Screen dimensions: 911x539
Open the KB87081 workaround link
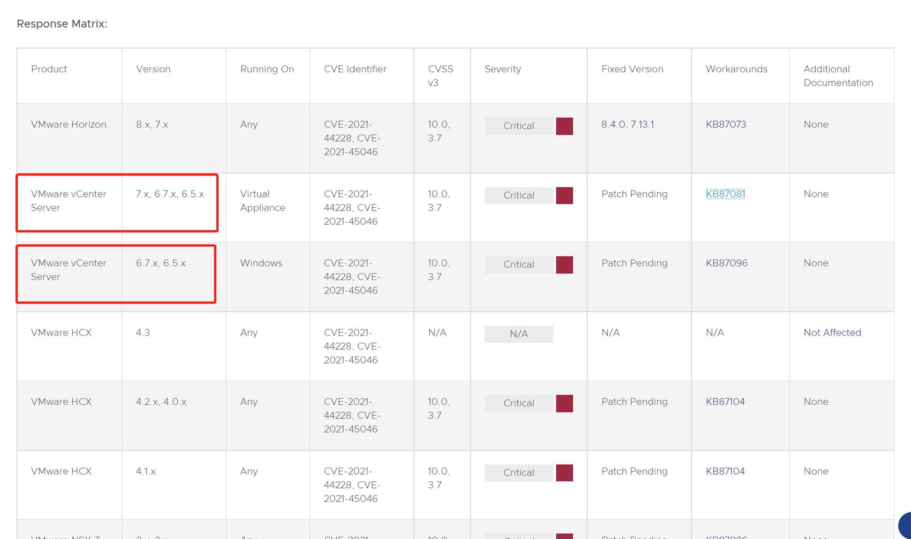[725, 194]
